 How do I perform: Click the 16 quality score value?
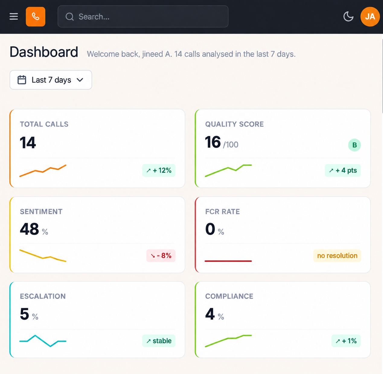(x=213, y=142)
